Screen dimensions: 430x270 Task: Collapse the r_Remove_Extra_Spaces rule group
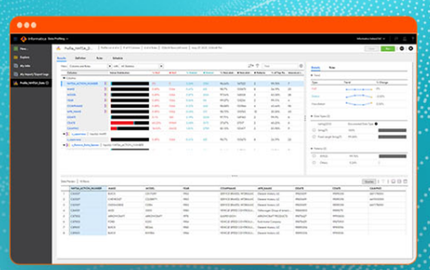tap(64, 145)
